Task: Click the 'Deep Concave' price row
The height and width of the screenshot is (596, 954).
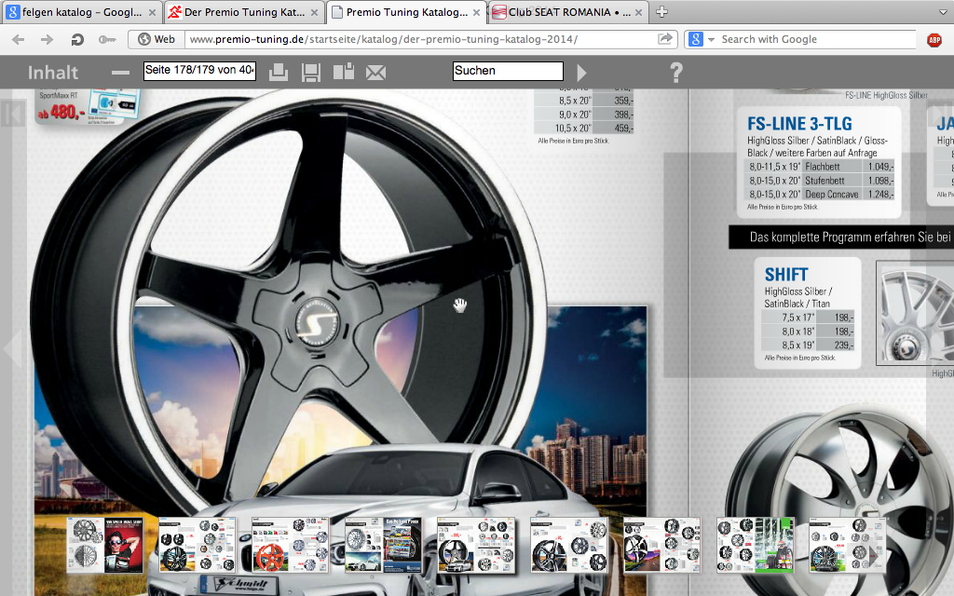Action: click(821, 194)
